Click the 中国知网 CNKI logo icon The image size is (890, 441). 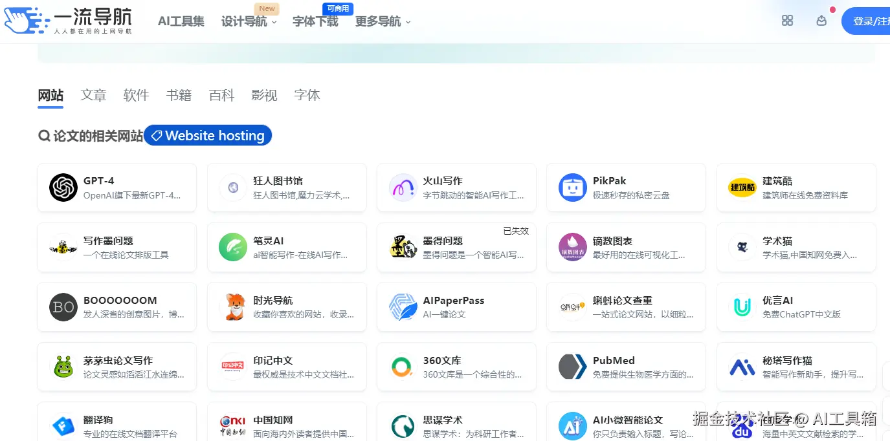(x=233, y=427)
